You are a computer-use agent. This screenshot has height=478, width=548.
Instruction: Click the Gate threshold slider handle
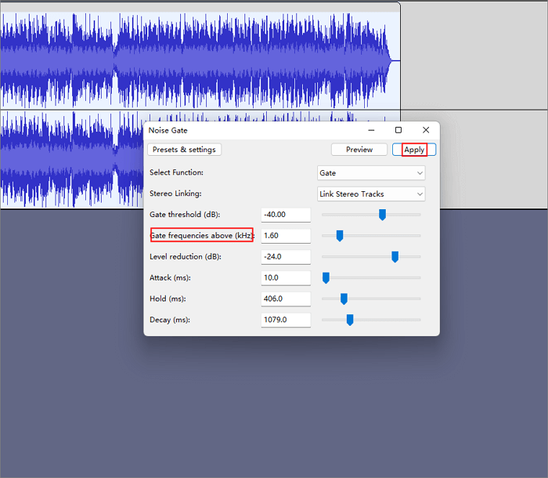[x=382, y=215]
